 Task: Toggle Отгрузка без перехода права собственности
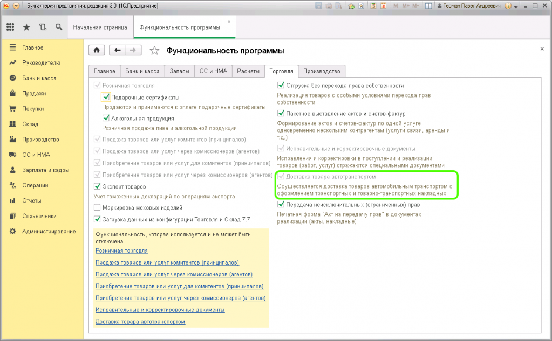281,85
